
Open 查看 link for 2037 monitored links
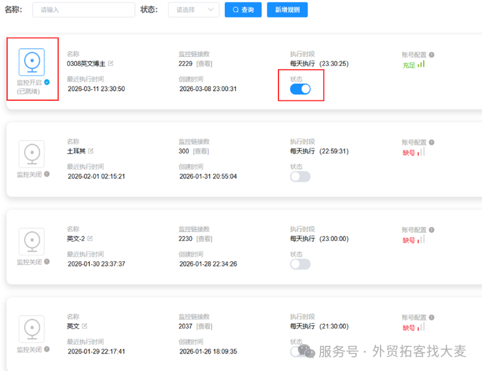(x=204, y=326)
